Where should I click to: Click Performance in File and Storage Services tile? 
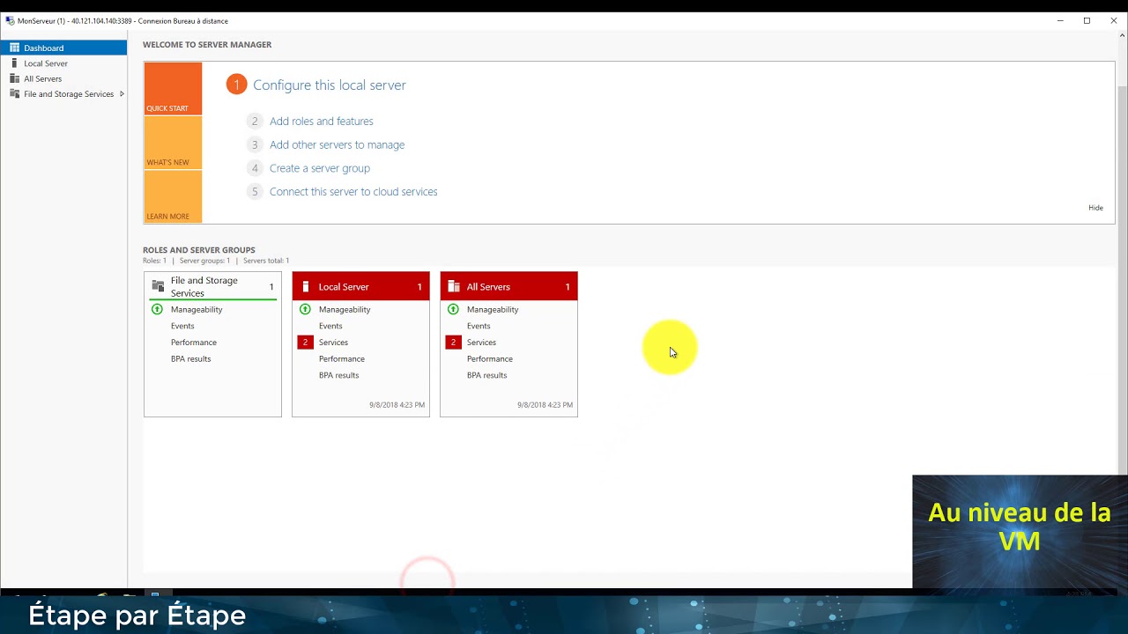tap(194, 343)
